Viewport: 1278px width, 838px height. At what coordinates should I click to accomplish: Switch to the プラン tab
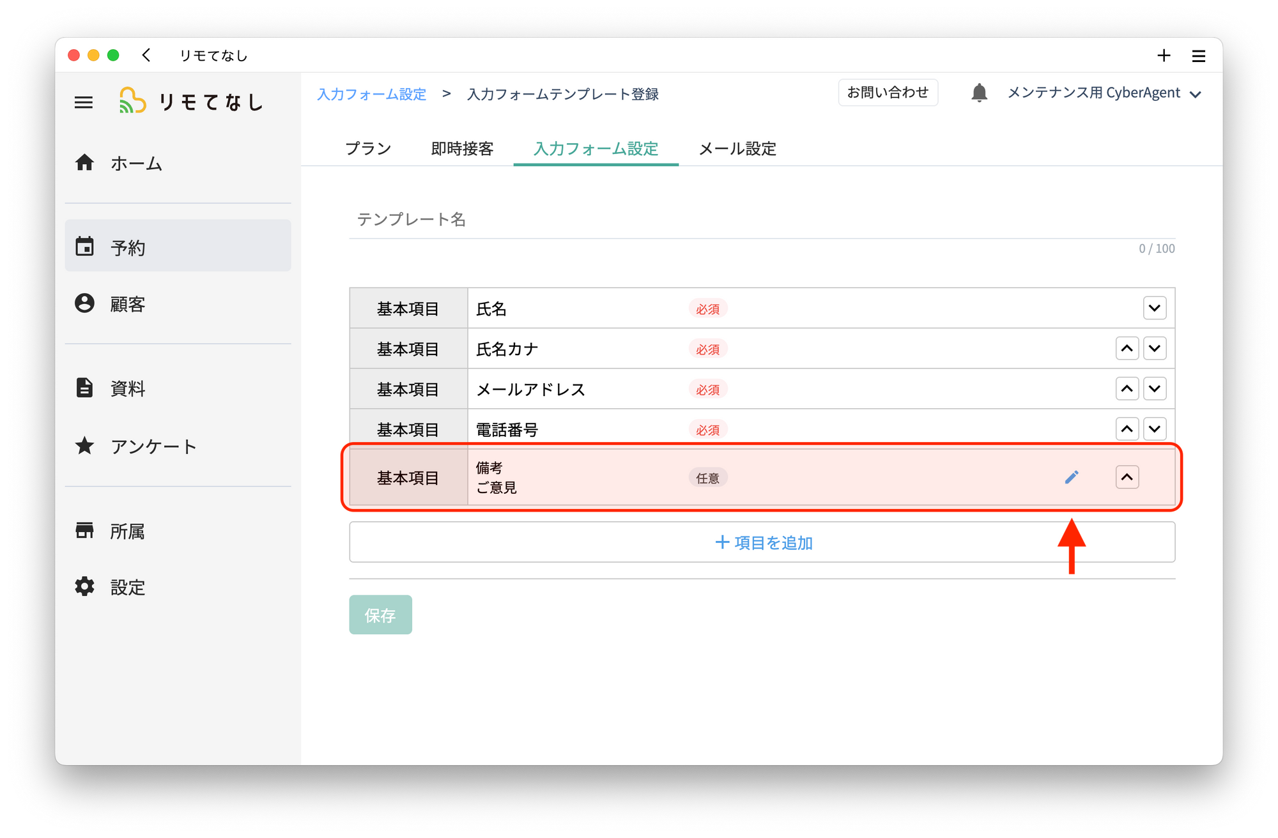tap(368, 148)
